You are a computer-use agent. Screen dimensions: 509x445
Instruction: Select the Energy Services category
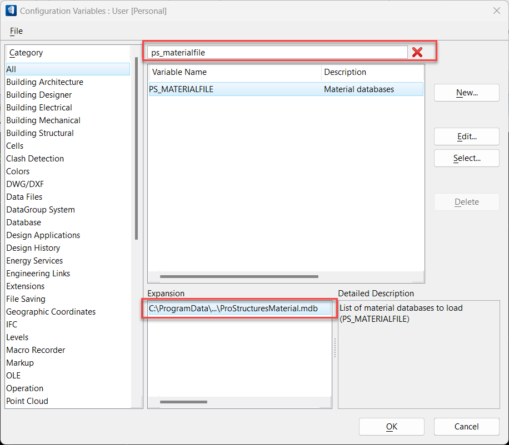34,261
